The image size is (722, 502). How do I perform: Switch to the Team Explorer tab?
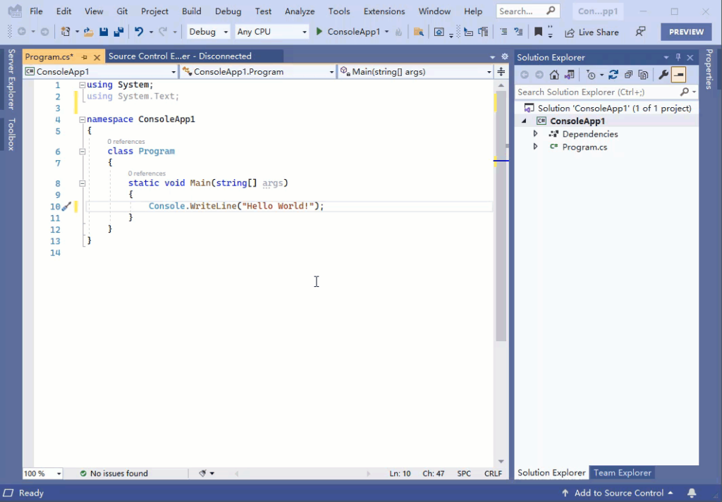[x=623, y=472]
